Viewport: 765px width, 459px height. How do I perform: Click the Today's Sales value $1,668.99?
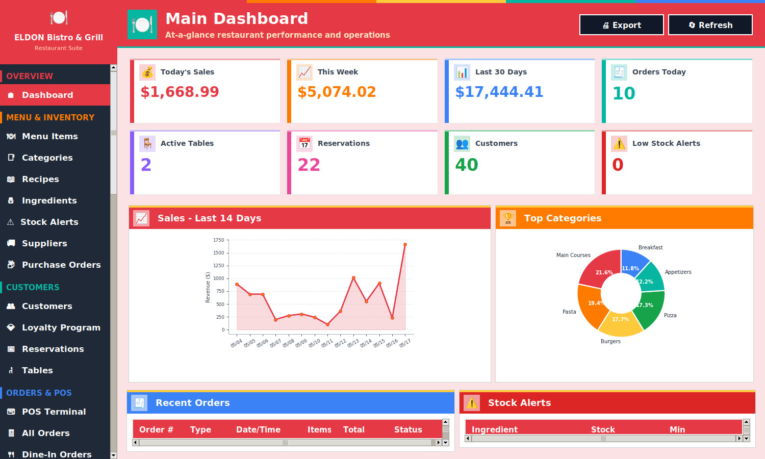[x=180, y=92]
